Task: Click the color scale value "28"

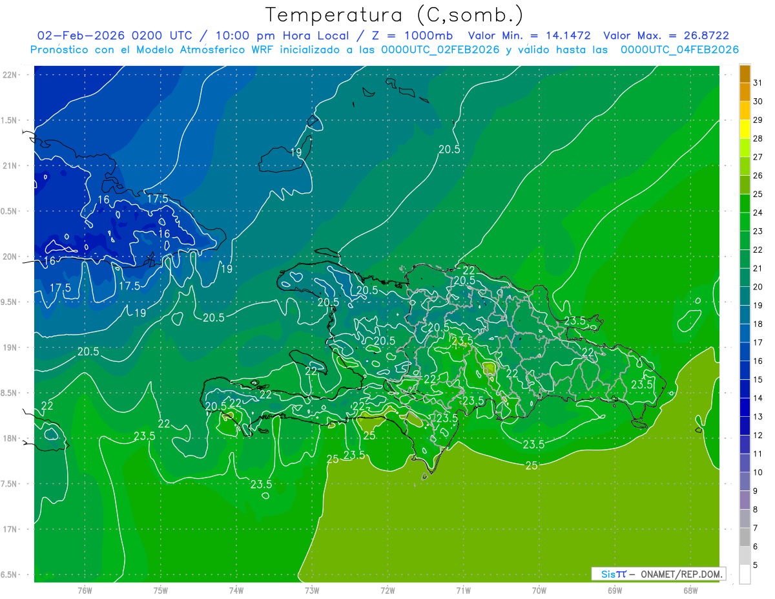Action: [758, 138]
